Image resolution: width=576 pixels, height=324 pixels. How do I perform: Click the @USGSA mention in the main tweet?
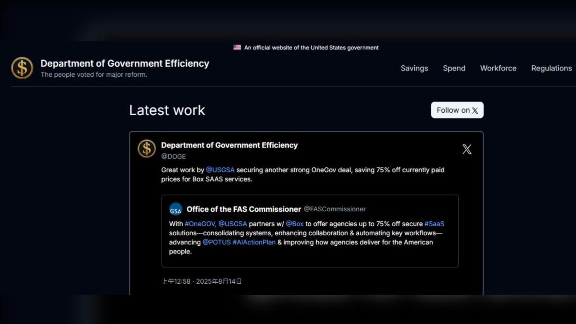coord(220,170)
